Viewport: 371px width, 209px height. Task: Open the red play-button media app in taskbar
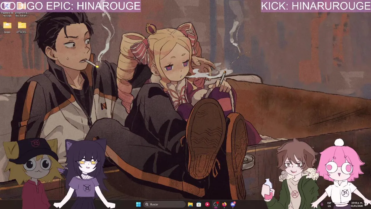207,204
